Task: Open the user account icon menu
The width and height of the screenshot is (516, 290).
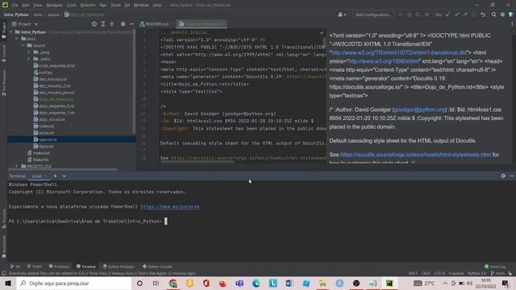Action: [x=342, y=14]
